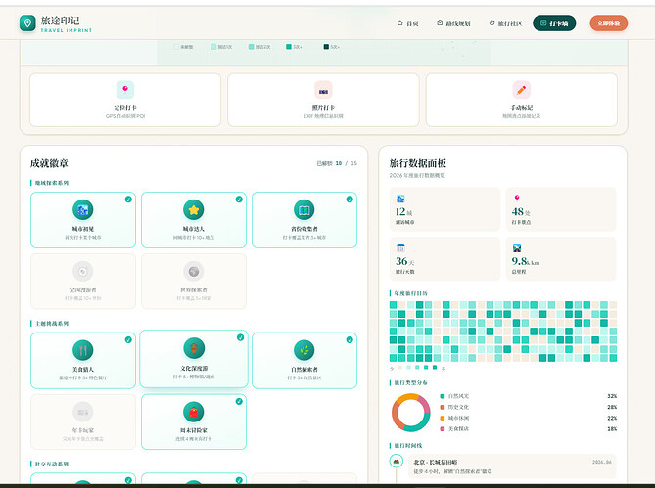Screen dimensions: 655x488
Task: Click the travel type donut chart
Action: pyautogui.click(x=411, y=413)
